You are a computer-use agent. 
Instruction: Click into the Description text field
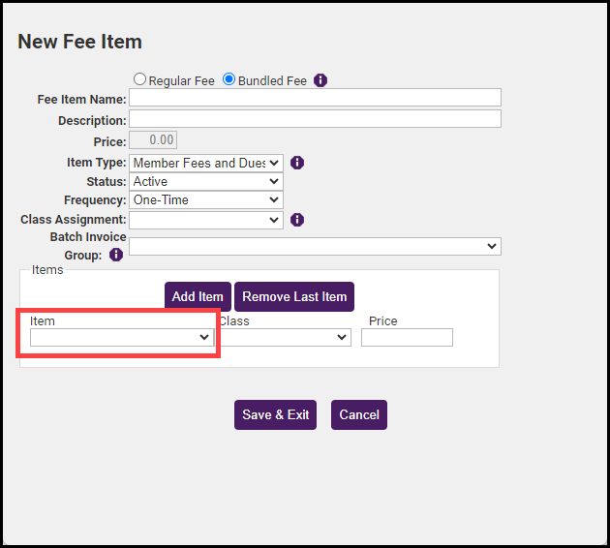point(315,119)
